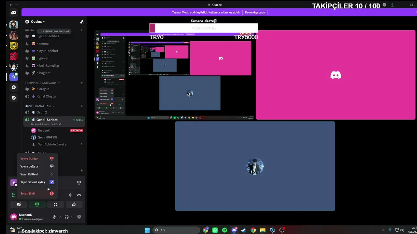Open the bağlantı channel
Viewport: 417px width, 234px height.
tap(54, 73)
